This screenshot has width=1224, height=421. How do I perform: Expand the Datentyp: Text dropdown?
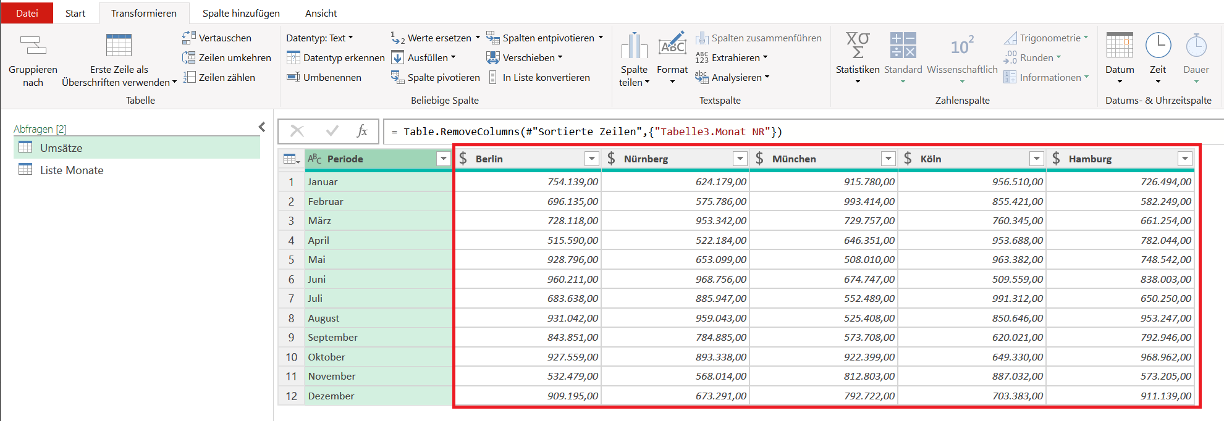[319, 38]
